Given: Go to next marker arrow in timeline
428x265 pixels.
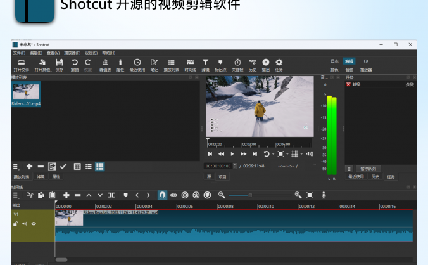Looking at the screenshot, I should click(148, 195).
